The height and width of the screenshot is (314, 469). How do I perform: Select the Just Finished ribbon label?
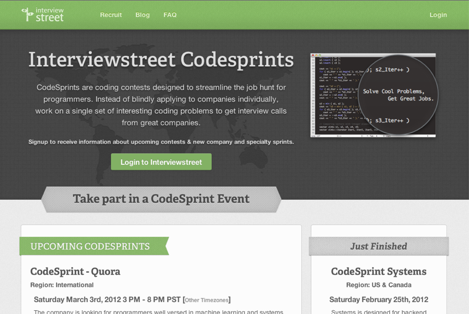pos(378,246)
